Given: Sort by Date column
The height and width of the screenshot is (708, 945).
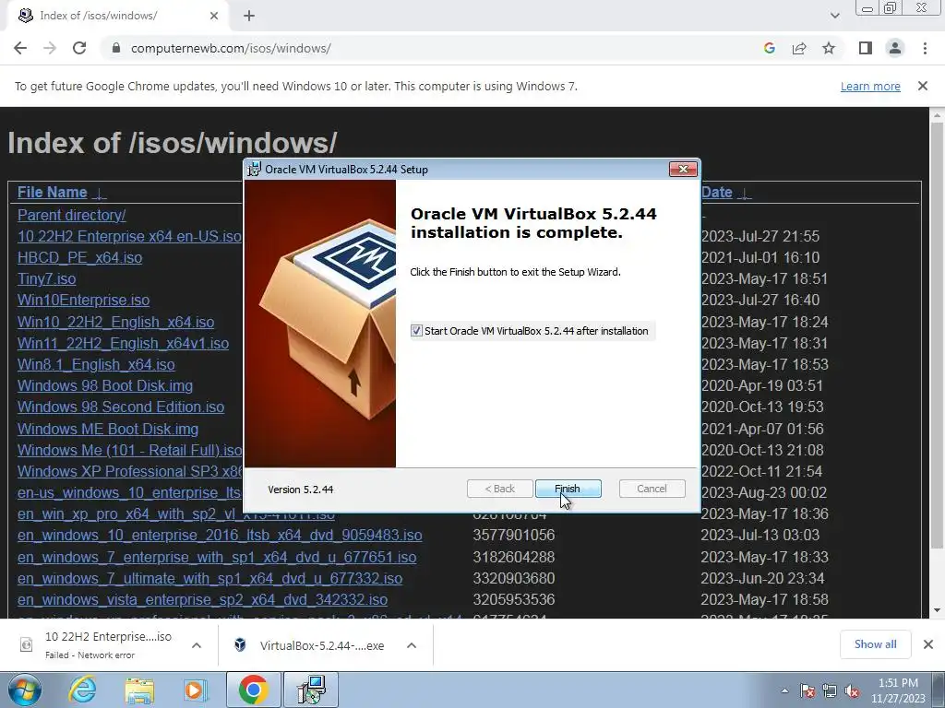Looking at the screenshot, I should tap(716, 192).
